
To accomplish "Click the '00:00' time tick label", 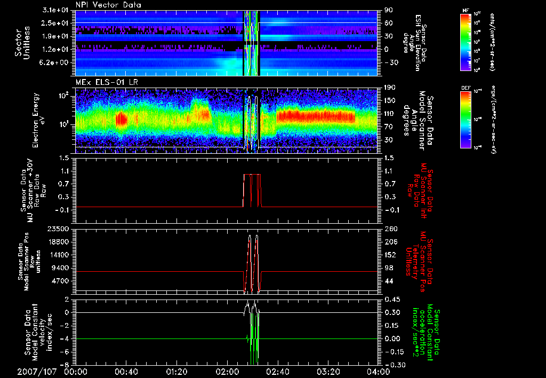I will tap(76, 372).
